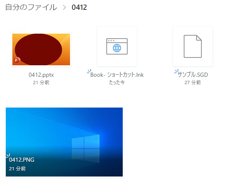Click new-item sparkle beside 0412.PNG label
The image size is (236, 188).
tap(8, 156)
